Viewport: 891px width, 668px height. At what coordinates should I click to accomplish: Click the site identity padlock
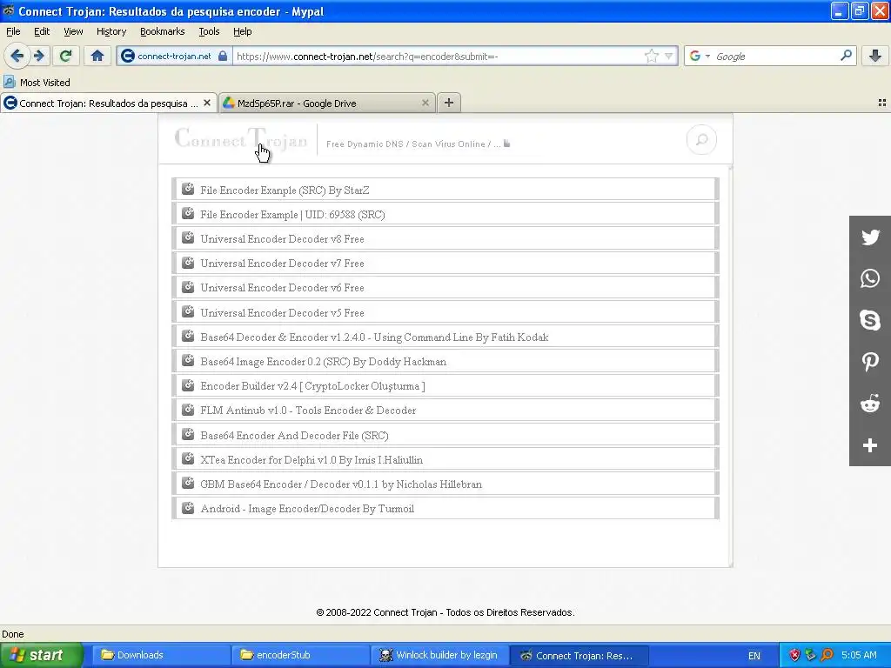point(223,56)
